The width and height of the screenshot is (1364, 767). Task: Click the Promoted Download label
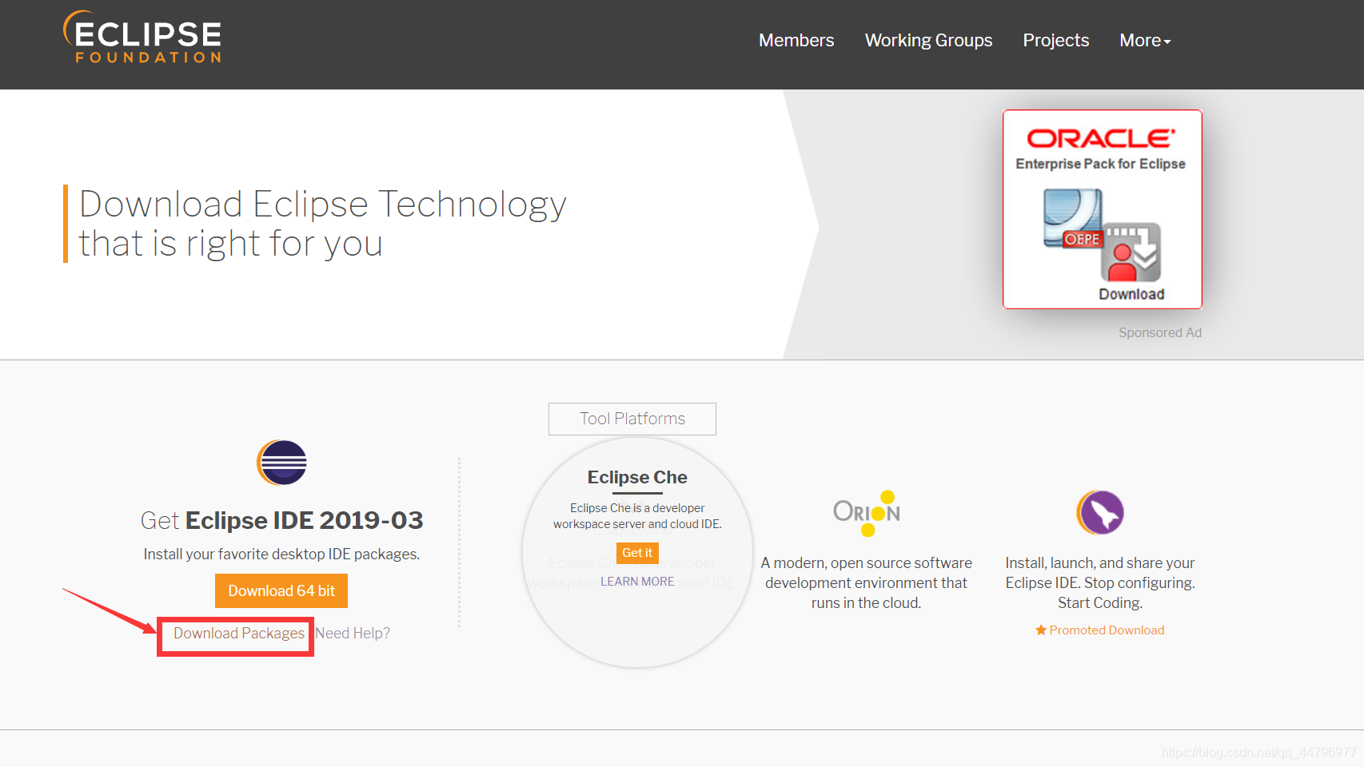(x=1107, y=630)
